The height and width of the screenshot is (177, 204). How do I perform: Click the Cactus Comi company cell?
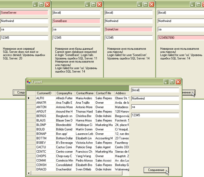[x=65, y=147]
